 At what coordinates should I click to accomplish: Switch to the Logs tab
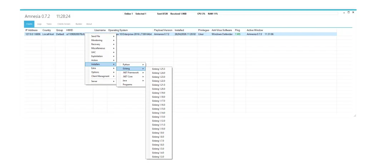pos(39,24)
